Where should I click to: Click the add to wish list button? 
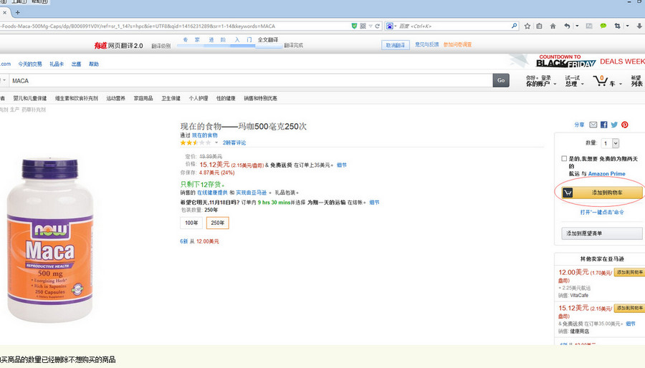601,233
